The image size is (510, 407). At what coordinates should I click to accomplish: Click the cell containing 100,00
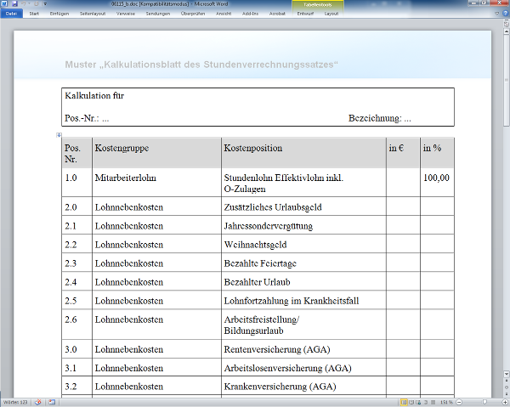tap(436, 178)
